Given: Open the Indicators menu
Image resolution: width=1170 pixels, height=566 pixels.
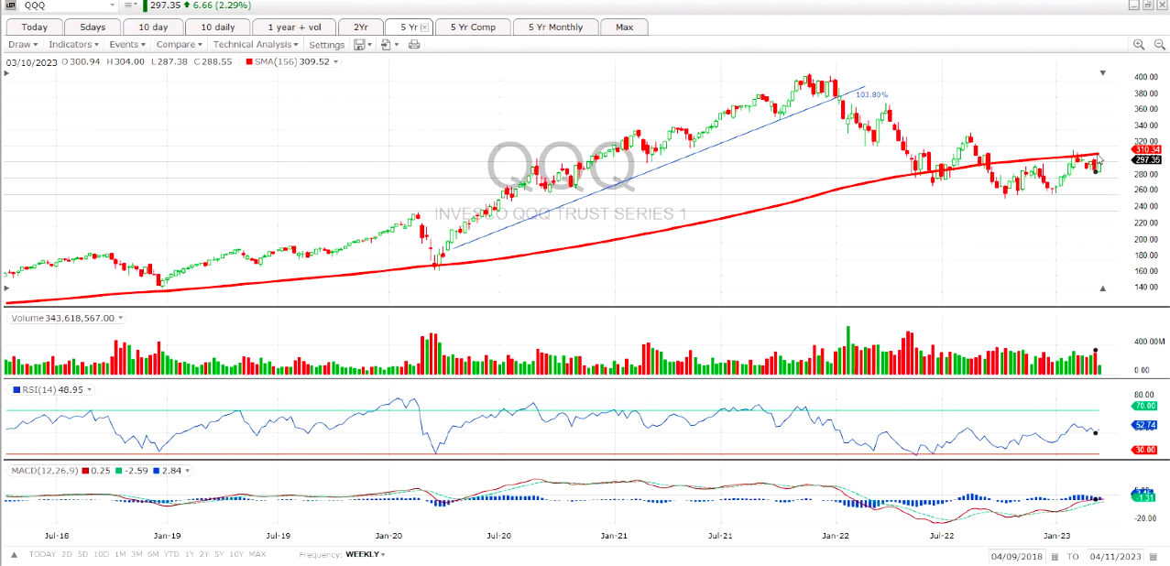Looking at the screenshot, I should [x=74, y=44].
